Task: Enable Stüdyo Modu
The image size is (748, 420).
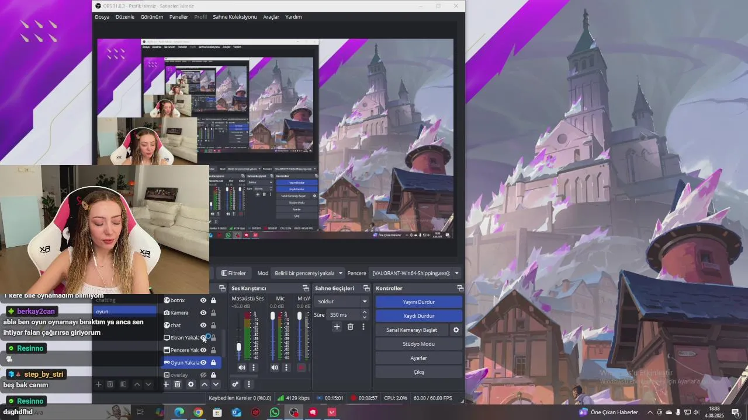Action: pyautogui.click(x=419, y=344)
